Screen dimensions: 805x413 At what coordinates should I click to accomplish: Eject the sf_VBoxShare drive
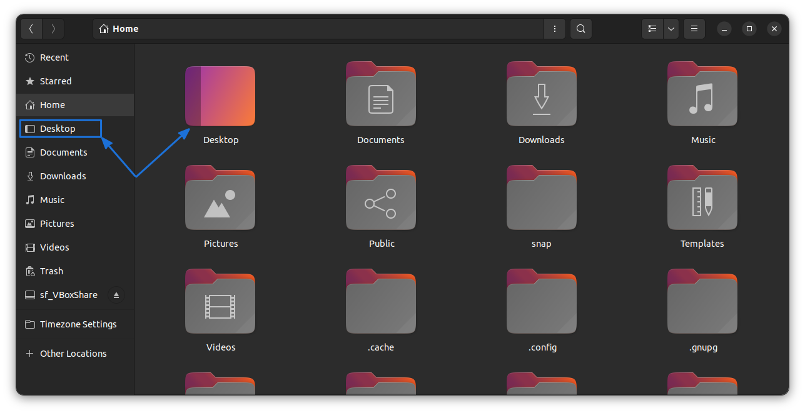[x=116, y=294]
